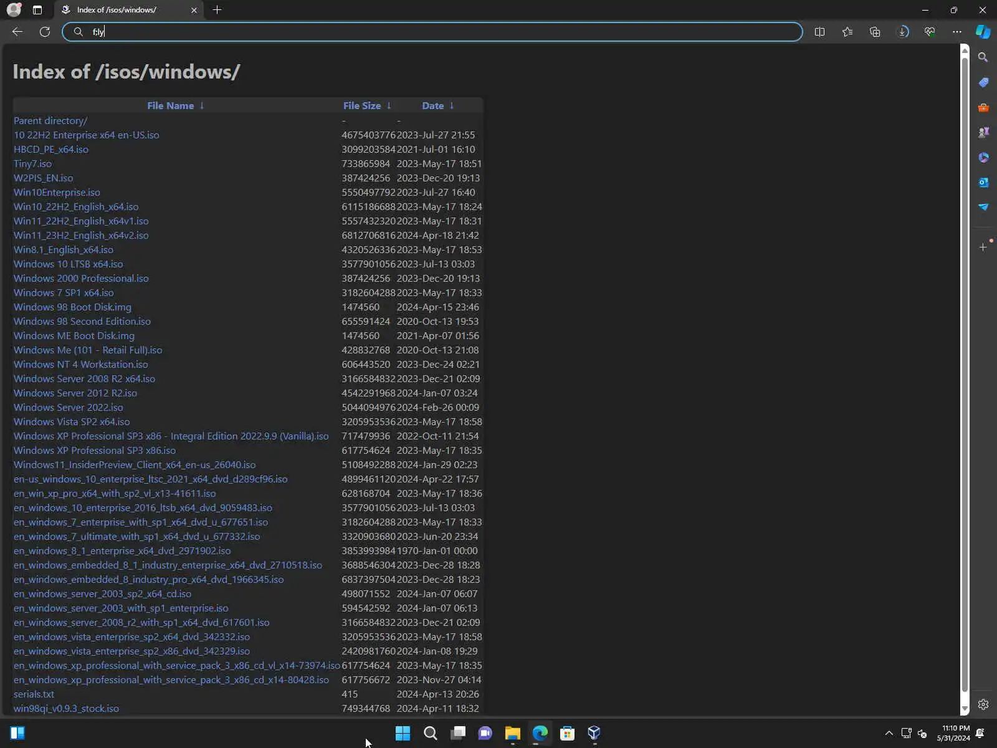Open Widgets panel on taskbar
Screen dimensions: 997x748
point(17,733)
